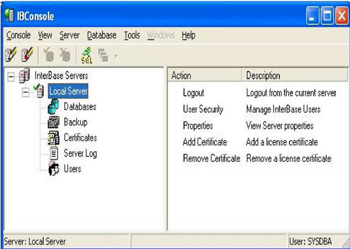Click the Logout action
The height and width of the screenshot is (249, 350).
click(x=193, y=93)
